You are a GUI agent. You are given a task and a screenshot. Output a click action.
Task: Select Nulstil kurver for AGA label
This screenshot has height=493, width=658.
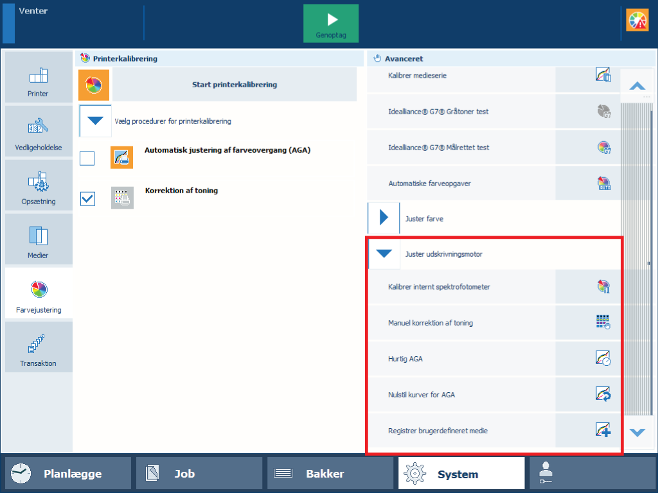pos(422,395)
